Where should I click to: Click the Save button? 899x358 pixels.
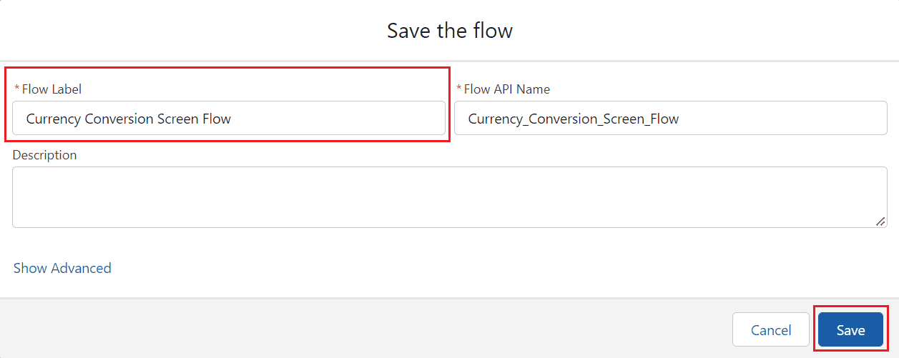[x=850, y=329]
